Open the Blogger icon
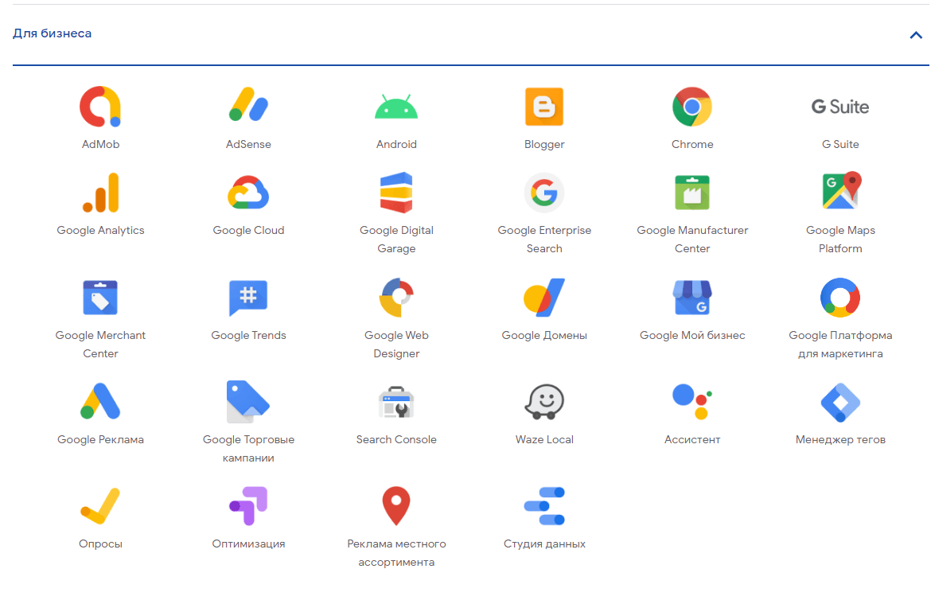 tap(543, 107)
